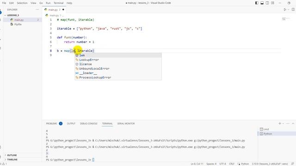Split the editor to the right

pos(293,9)
